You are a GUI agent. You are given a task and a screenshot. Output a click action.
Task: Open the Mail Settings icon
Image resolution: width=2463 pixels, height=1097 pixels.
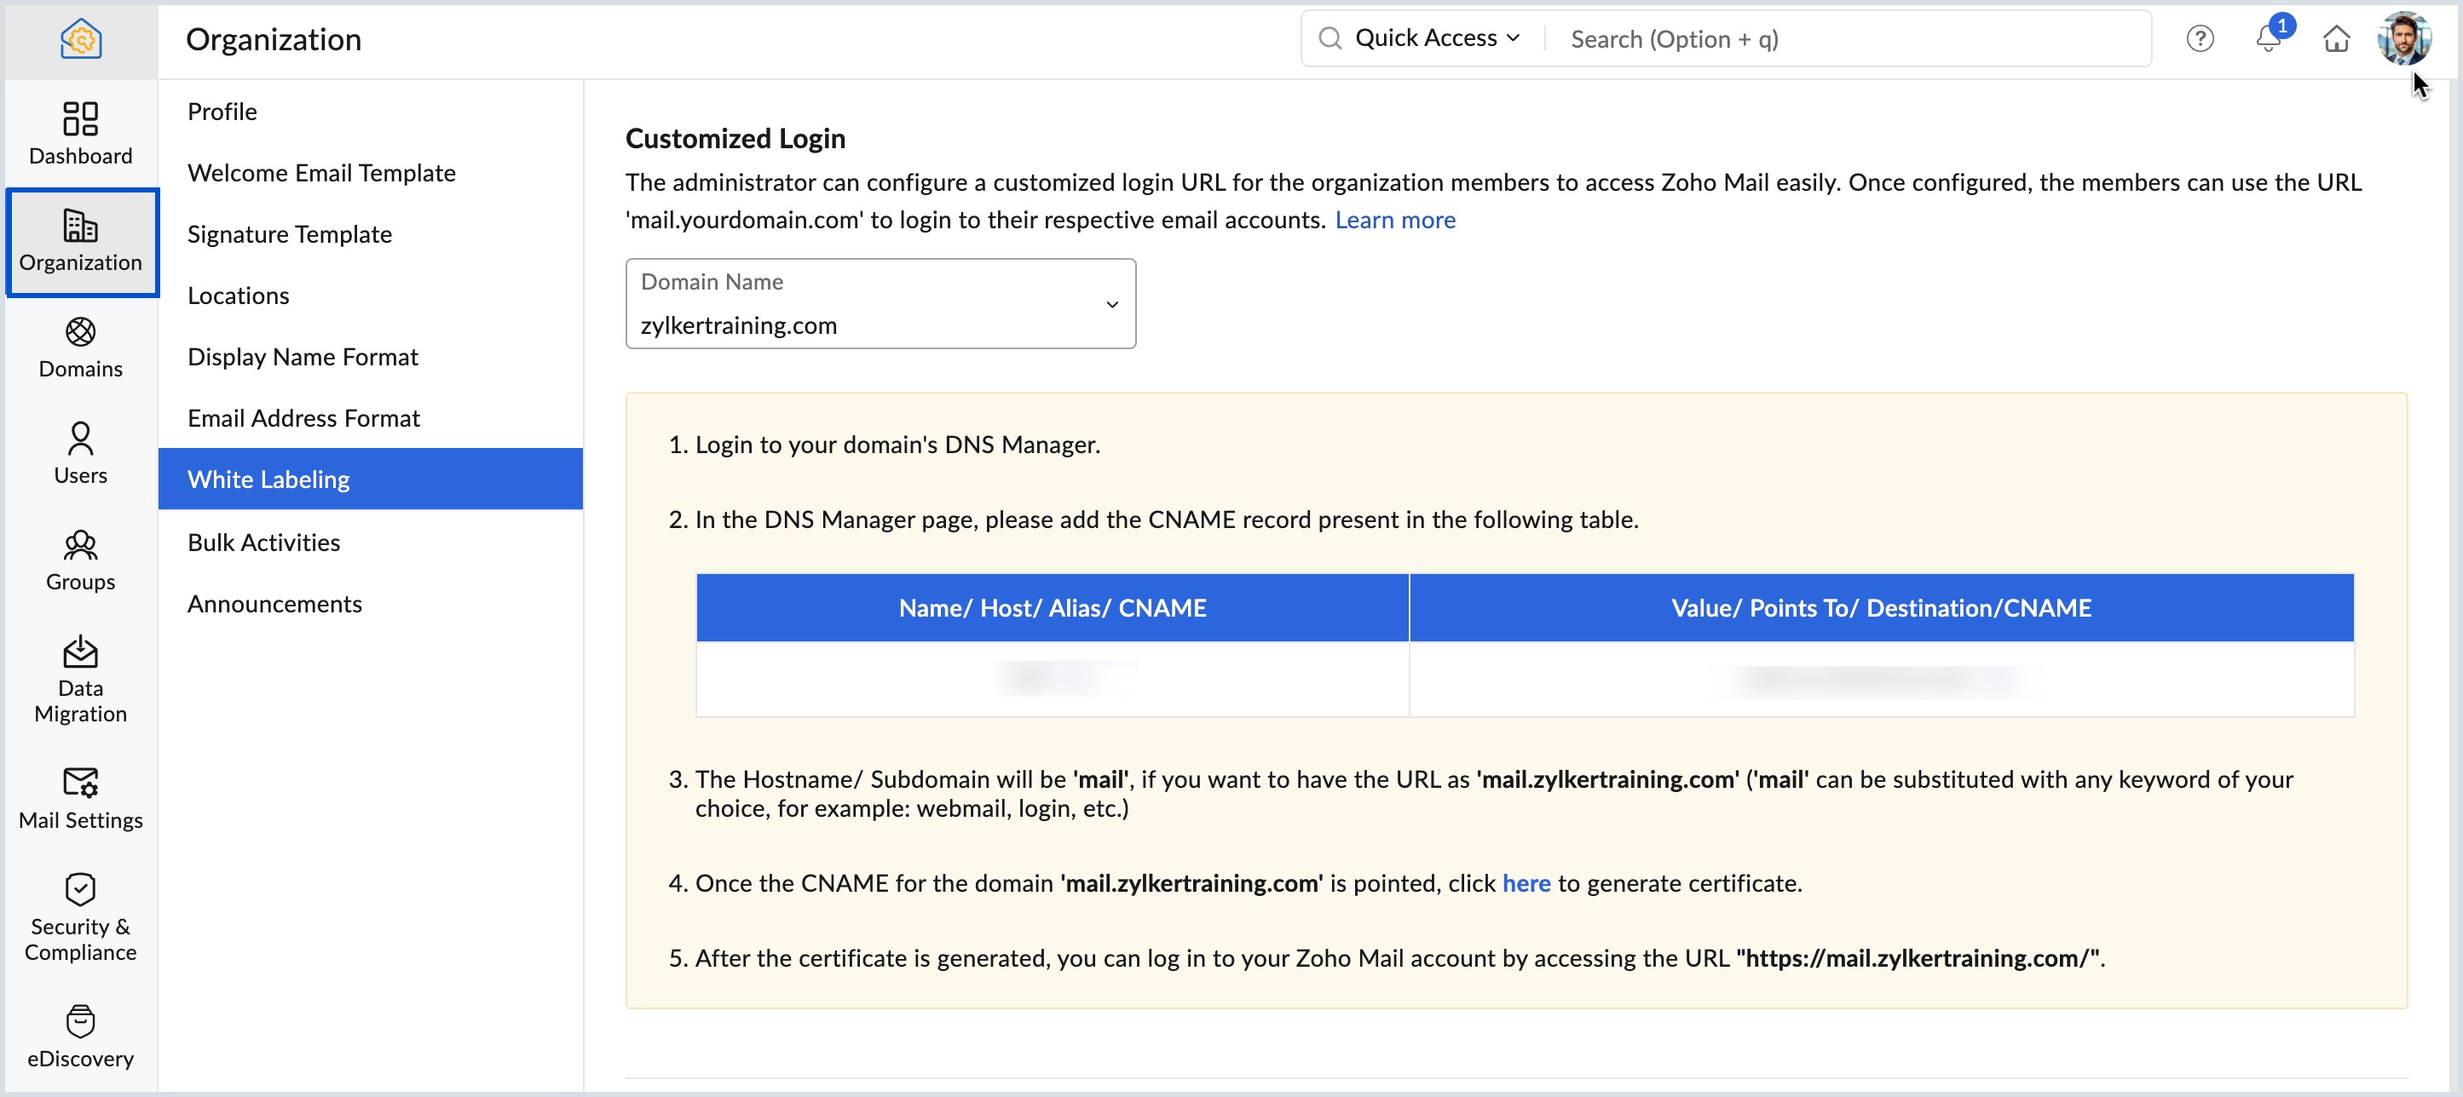80,797
